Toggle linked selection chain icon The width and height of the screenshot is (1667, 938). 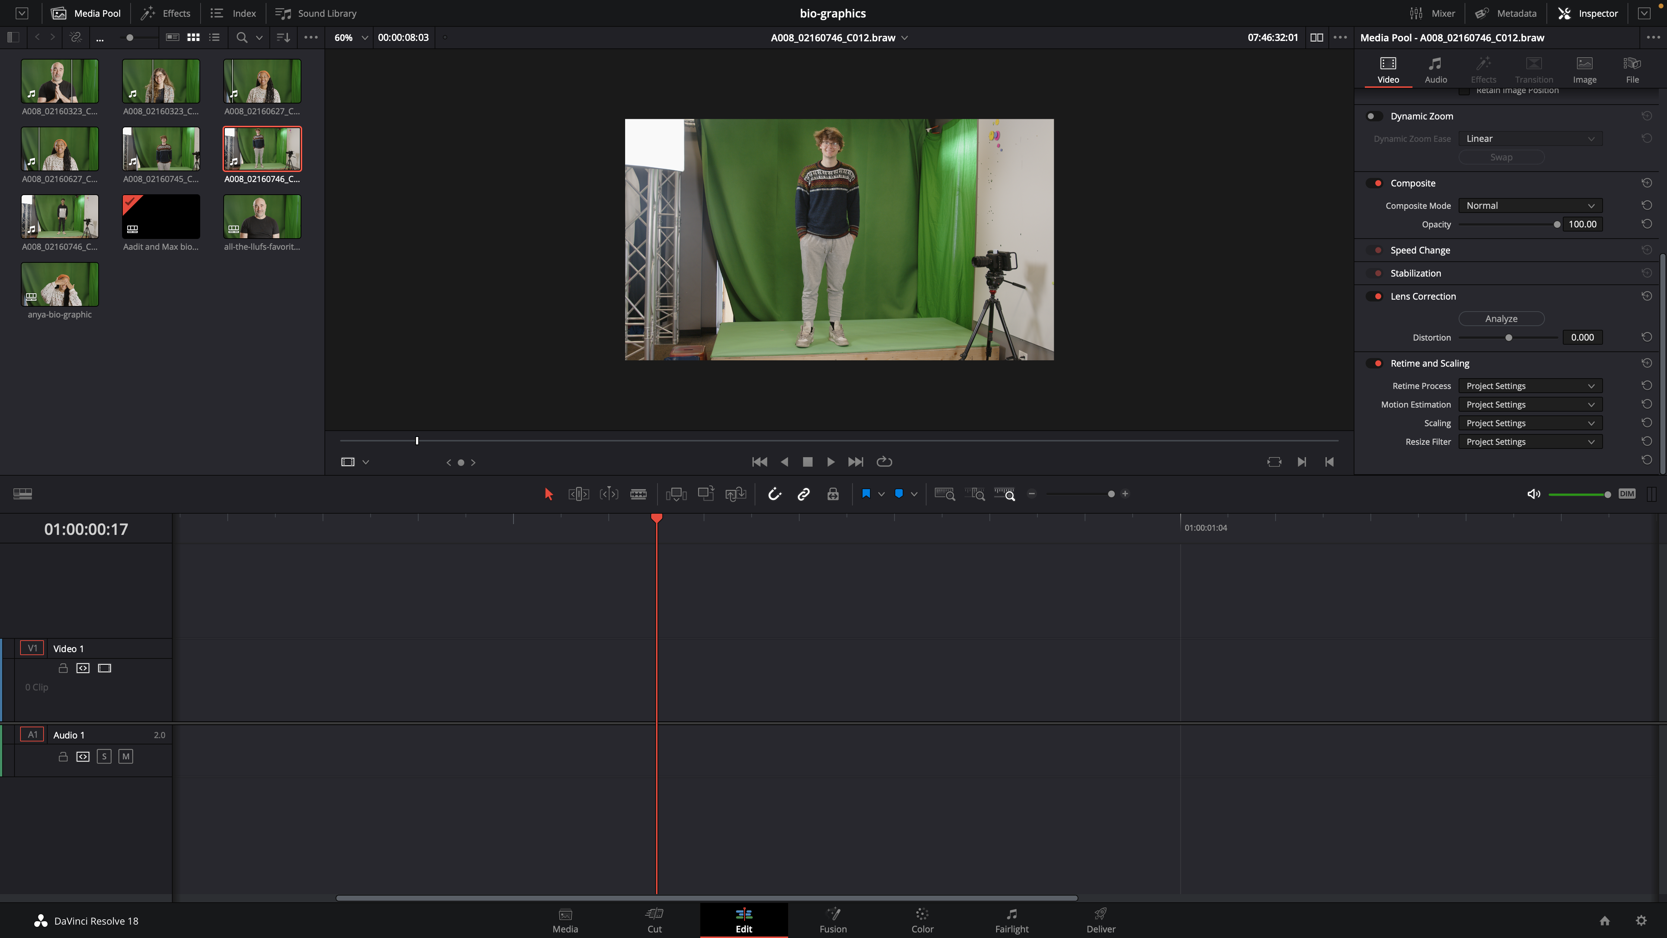tap(803, 494)
